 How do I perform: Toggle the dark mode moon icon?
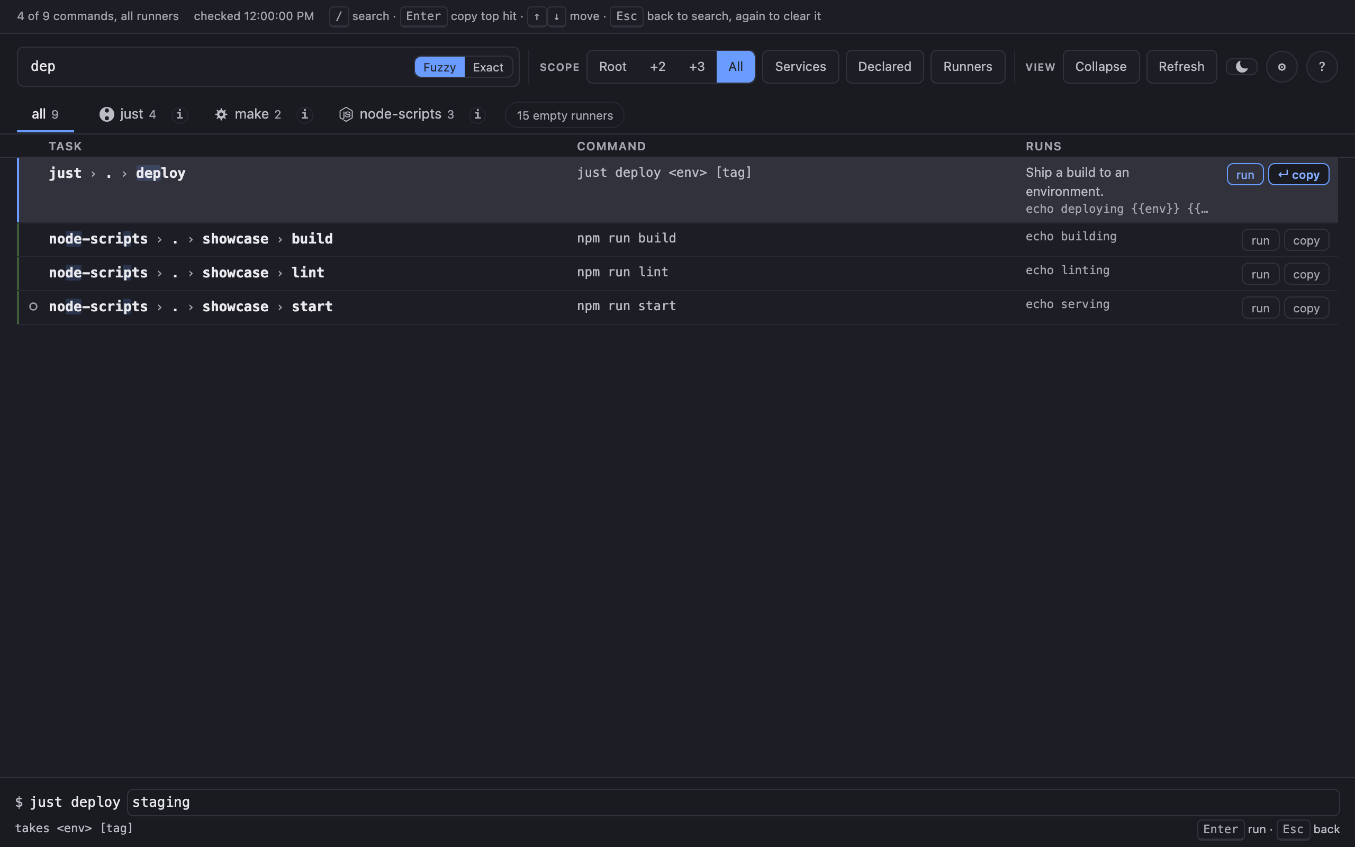pos(1241,67)
